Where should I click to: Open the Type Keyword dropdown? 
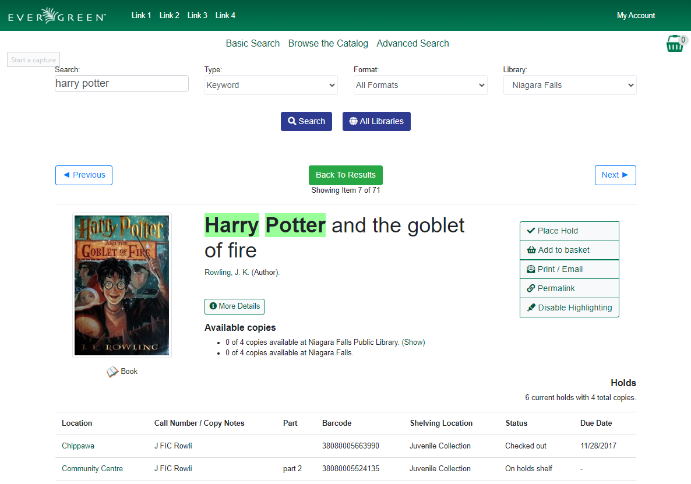pos(271,85)
